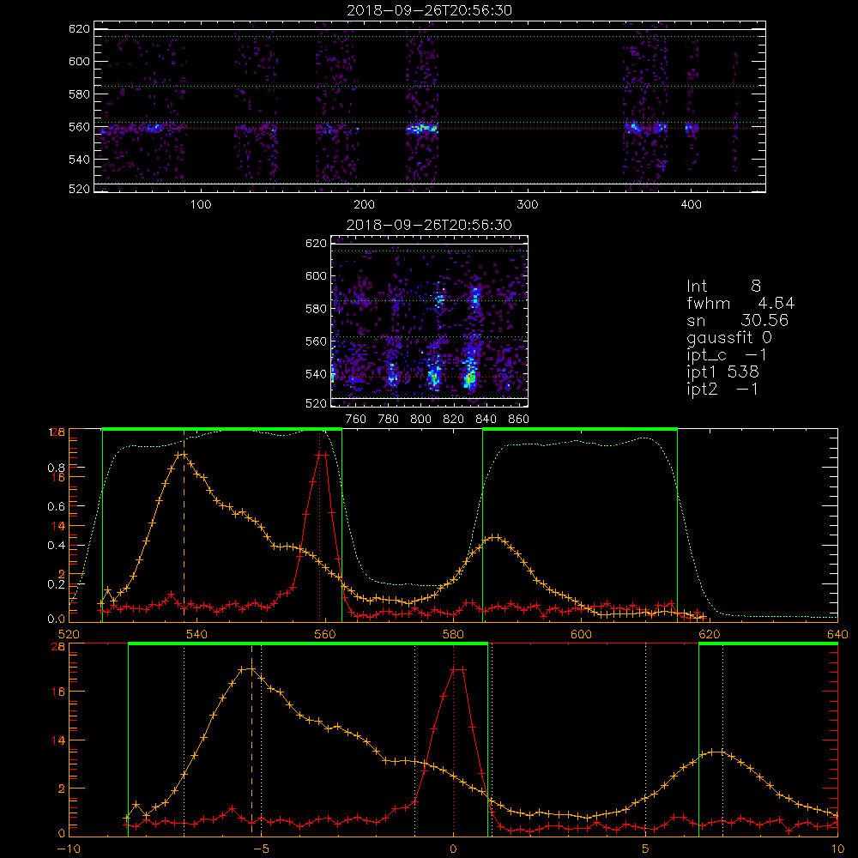Click the orange curve's secondary peak near 587
Screen dimensions: 858x858
[x=494, y=537]
